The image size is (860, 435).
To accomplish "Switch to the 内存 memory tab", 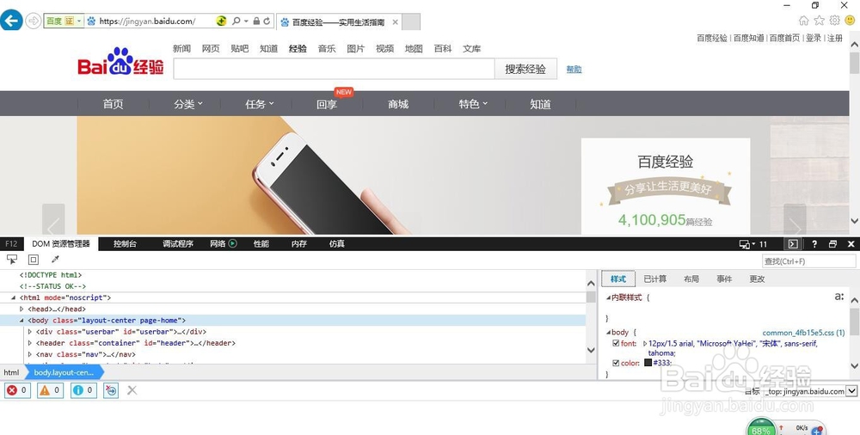I will click(x=299, y=244).
